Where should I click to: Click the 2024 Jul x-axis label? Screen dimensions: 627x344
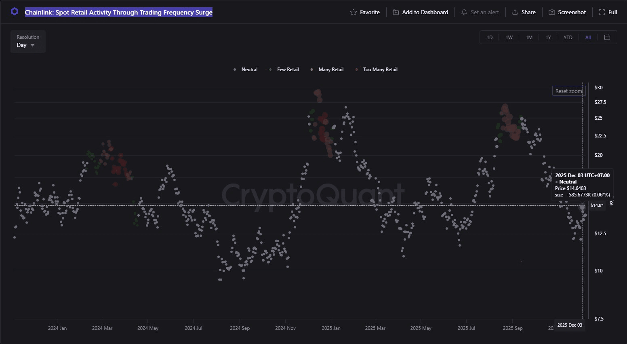click(194, 328)
